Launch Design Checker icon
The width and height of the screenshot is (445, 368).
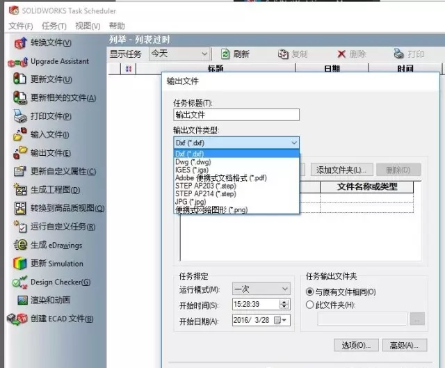pos(20,282)
